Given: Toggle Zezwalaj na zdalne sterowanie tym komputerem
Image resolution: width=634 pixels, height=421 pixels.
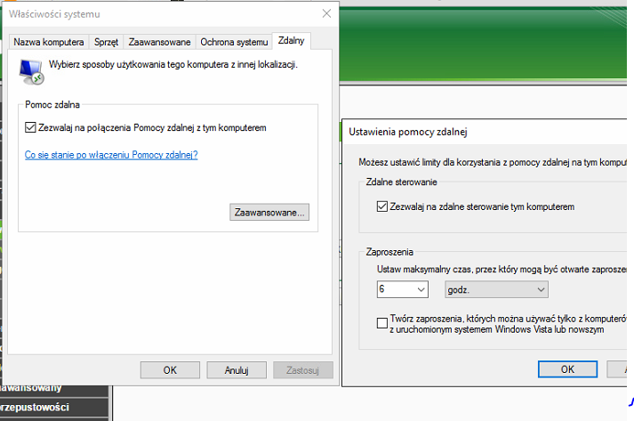Looking at the screenshot, I should click(x=382, y=206).
